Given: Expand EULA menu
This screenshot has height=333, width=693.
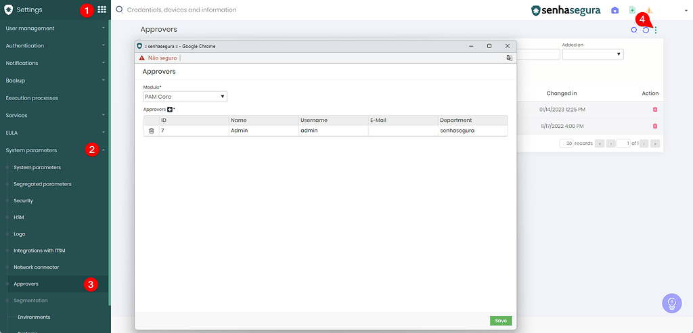Looking at the screenshot, I should [54, 132].
